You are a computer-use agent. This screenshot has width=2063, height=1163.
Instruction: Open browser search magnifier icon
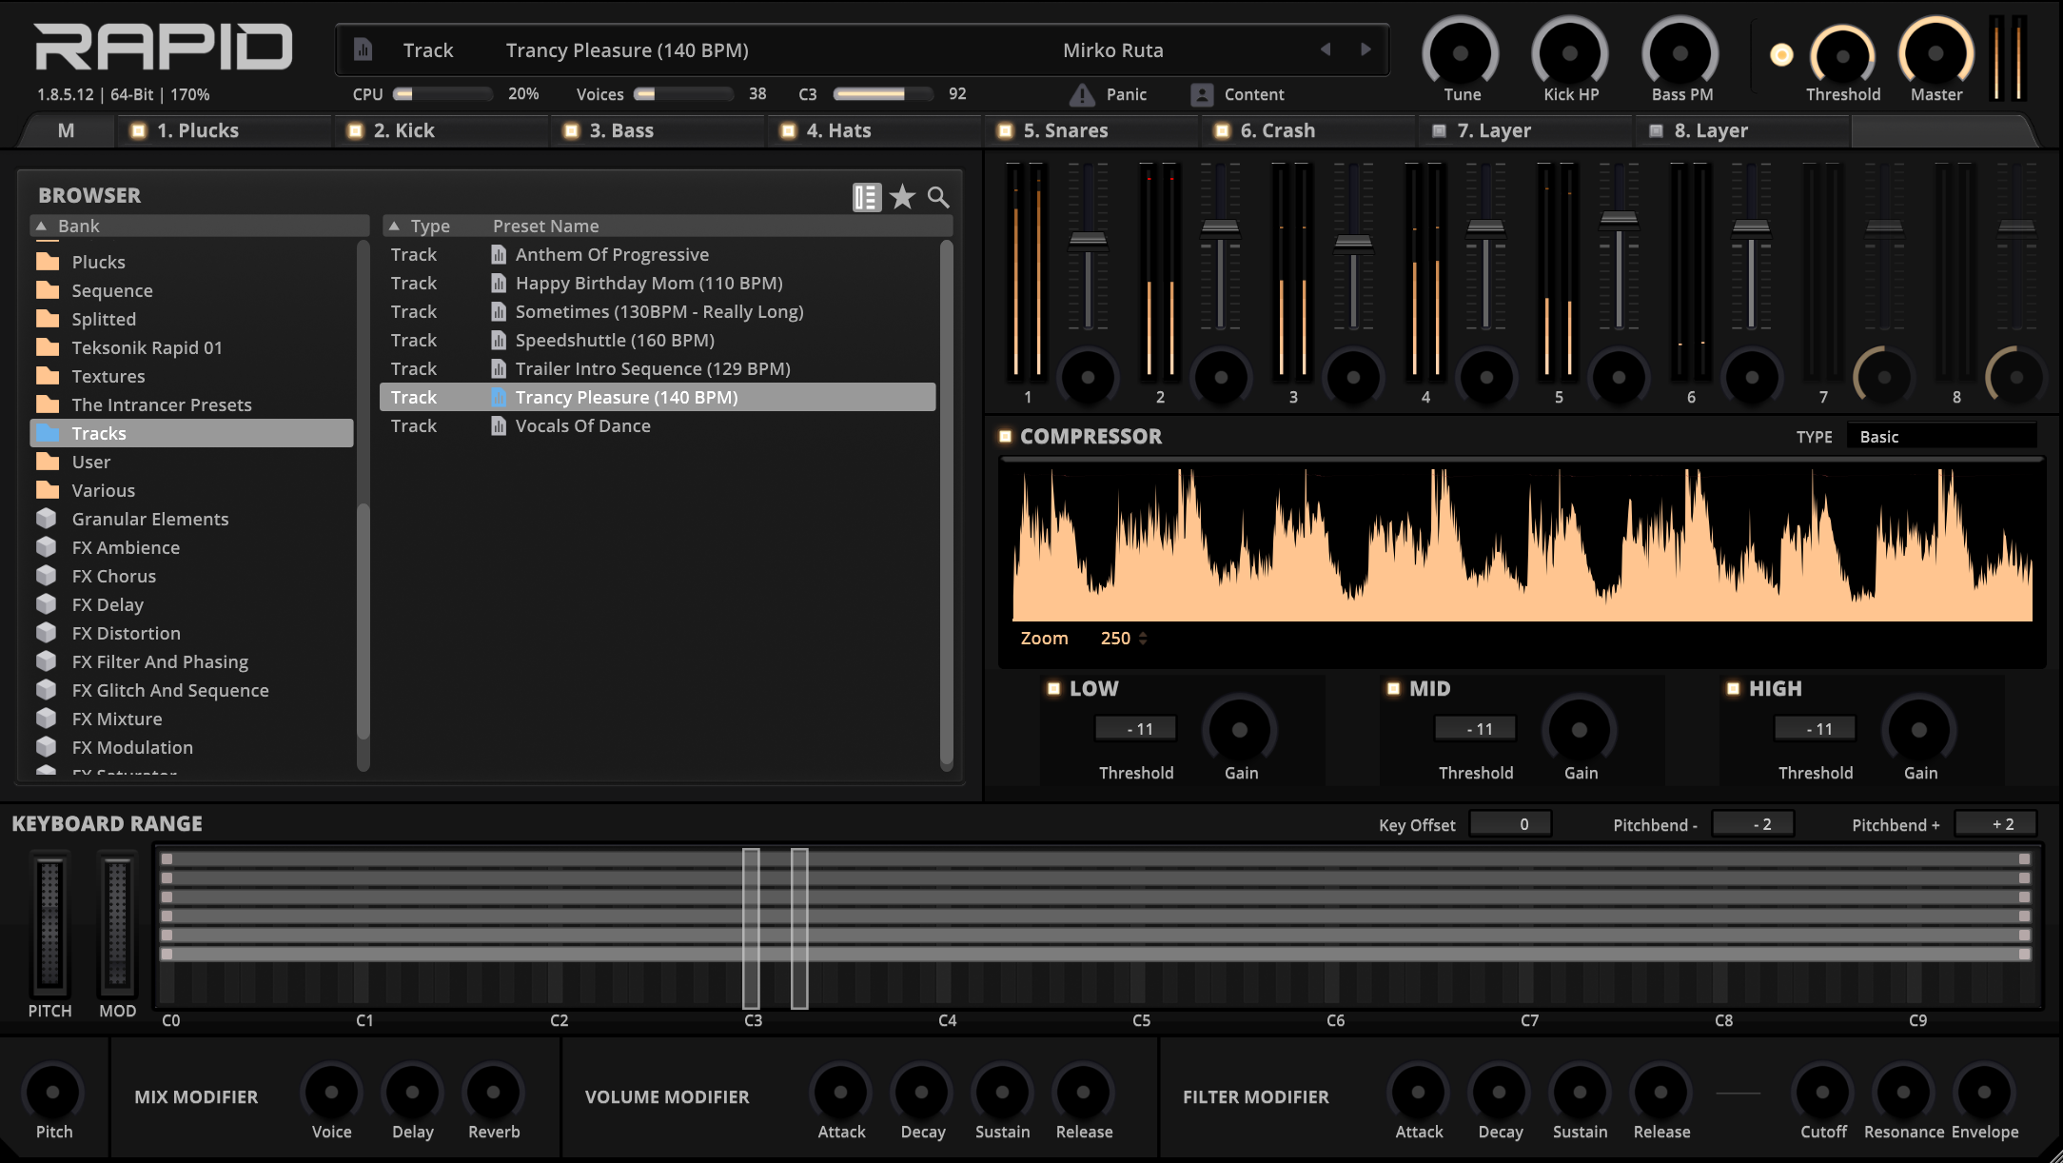coord(938,197)
